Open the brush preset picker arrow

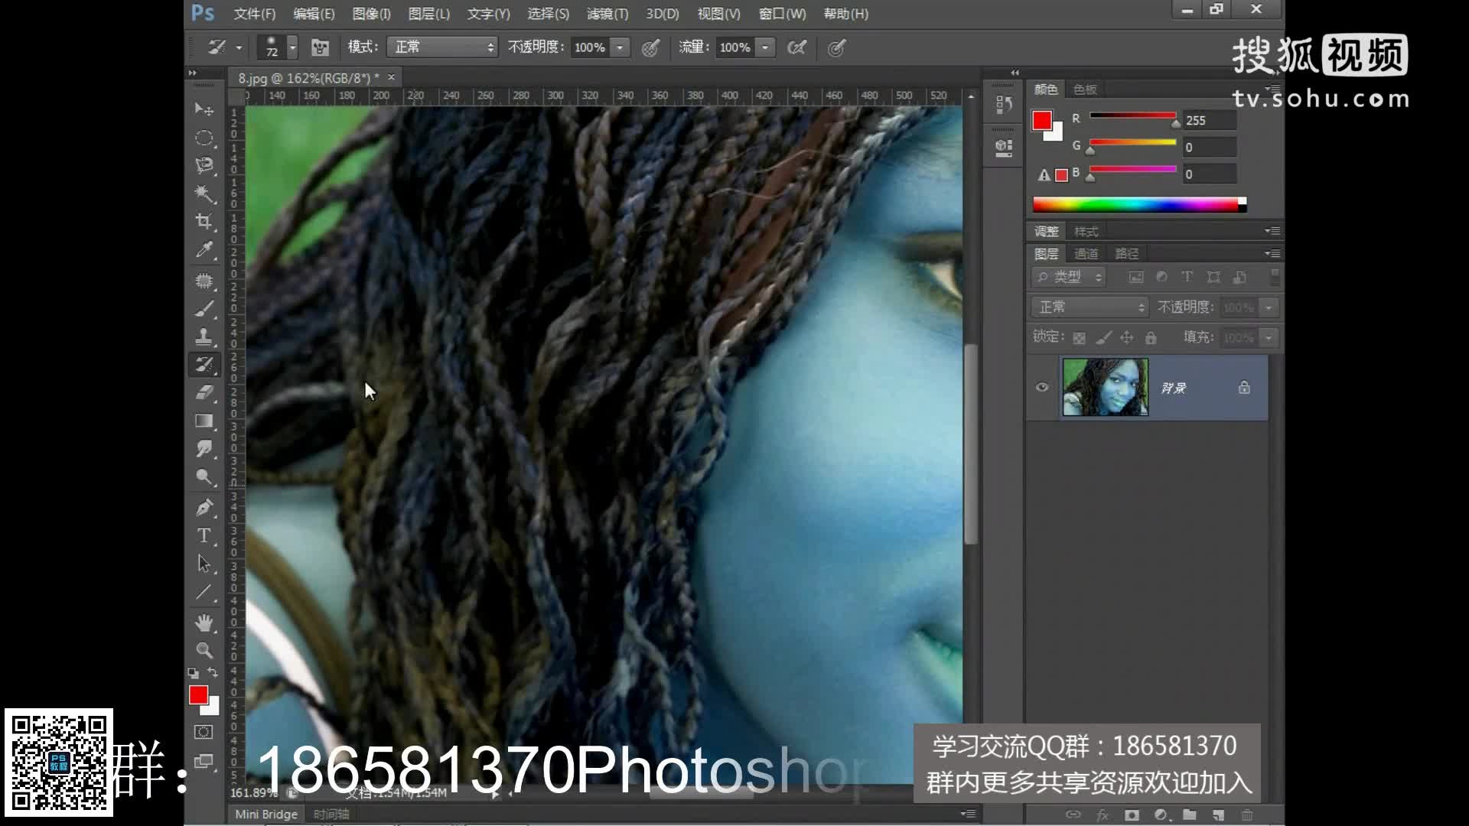[x=292, y=47]
